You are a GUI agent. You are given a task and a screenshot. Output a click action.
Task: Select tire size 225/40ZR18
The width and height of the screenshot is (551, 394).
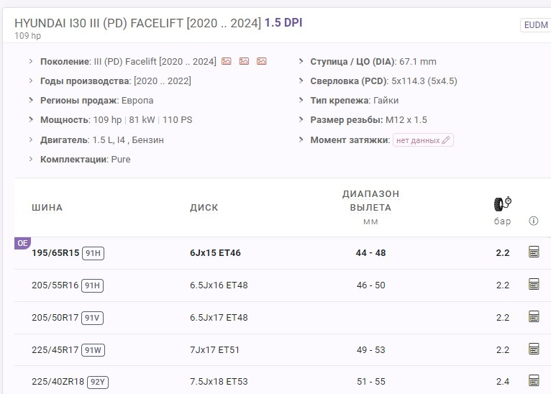coord(58,381)
